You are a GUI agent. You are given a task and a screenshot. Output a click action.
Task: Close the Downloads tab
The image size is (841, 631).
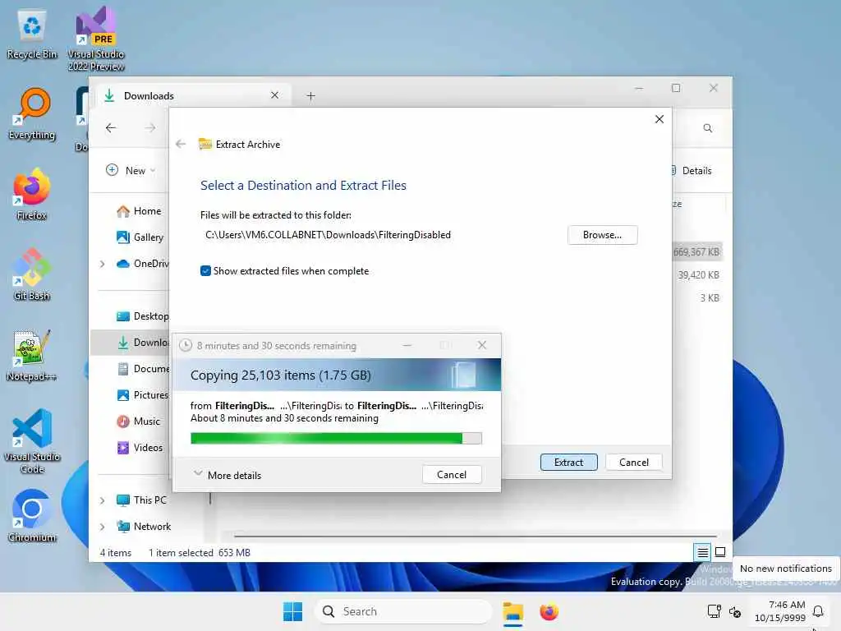tap(274, 95)
